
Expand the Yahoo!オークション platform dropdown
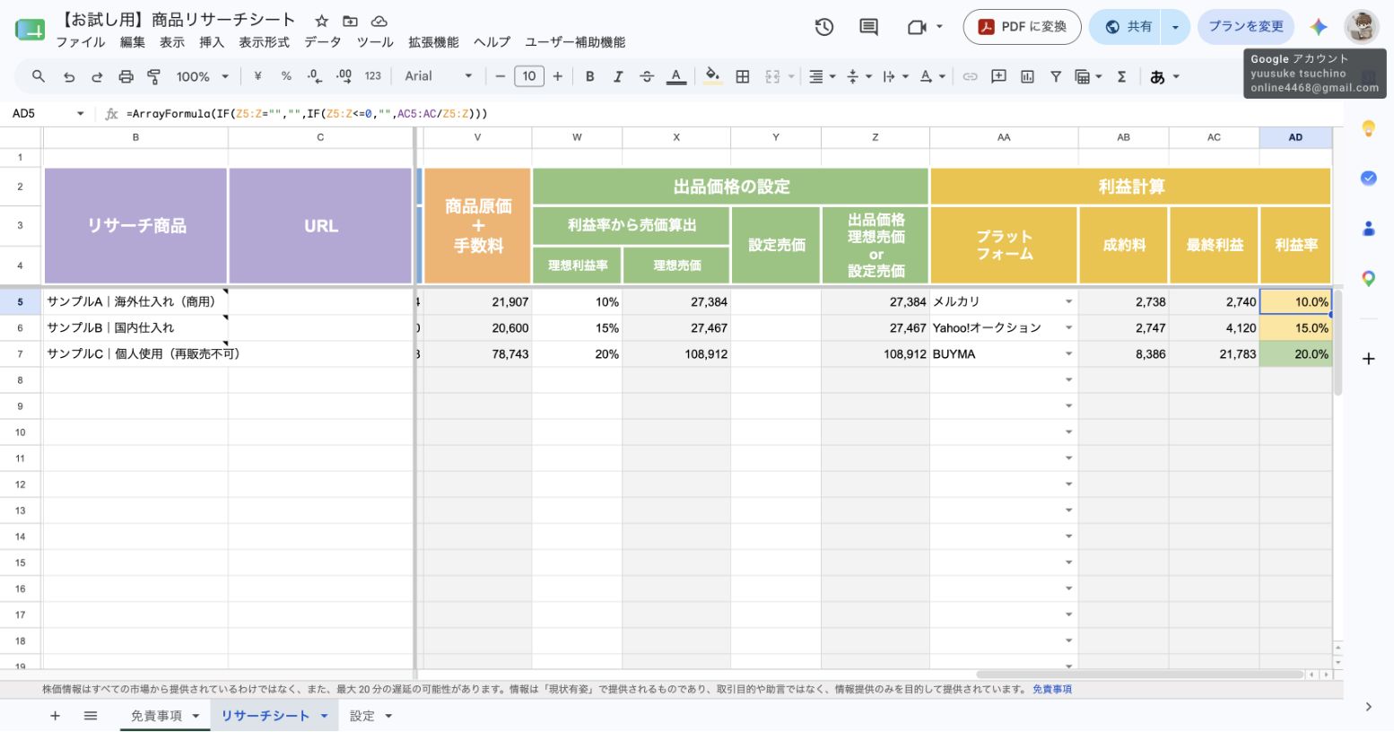click(x=1068, y=327)
